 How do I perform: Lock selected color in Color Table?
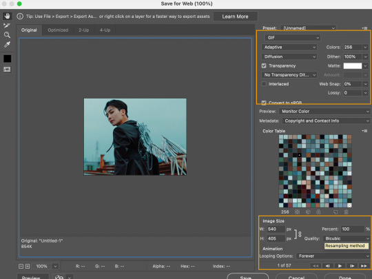(318, 212)
